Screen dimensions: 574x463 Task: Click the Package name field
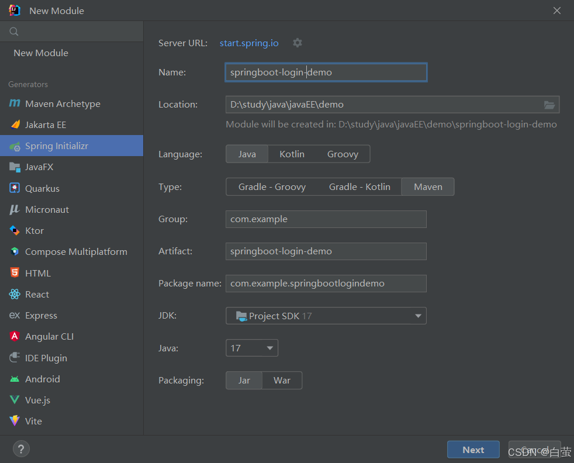click(326, 284)
